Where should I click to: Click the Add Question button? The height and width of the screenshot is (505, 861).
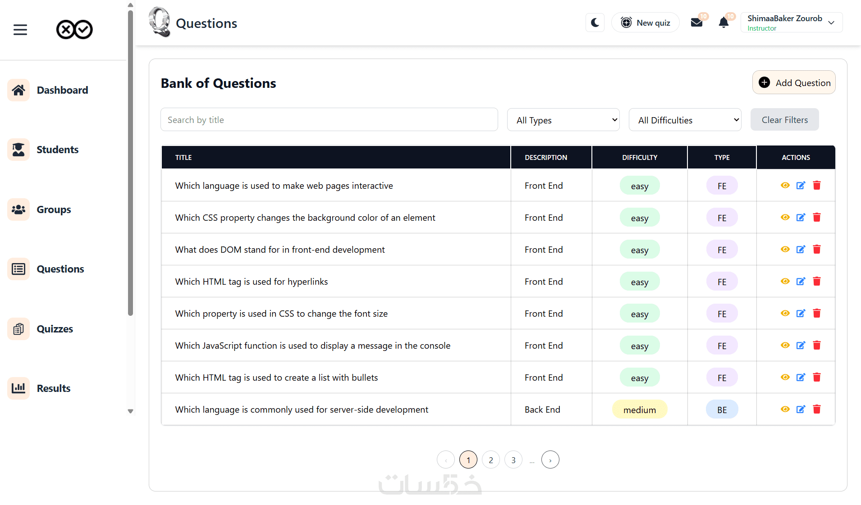794,83
